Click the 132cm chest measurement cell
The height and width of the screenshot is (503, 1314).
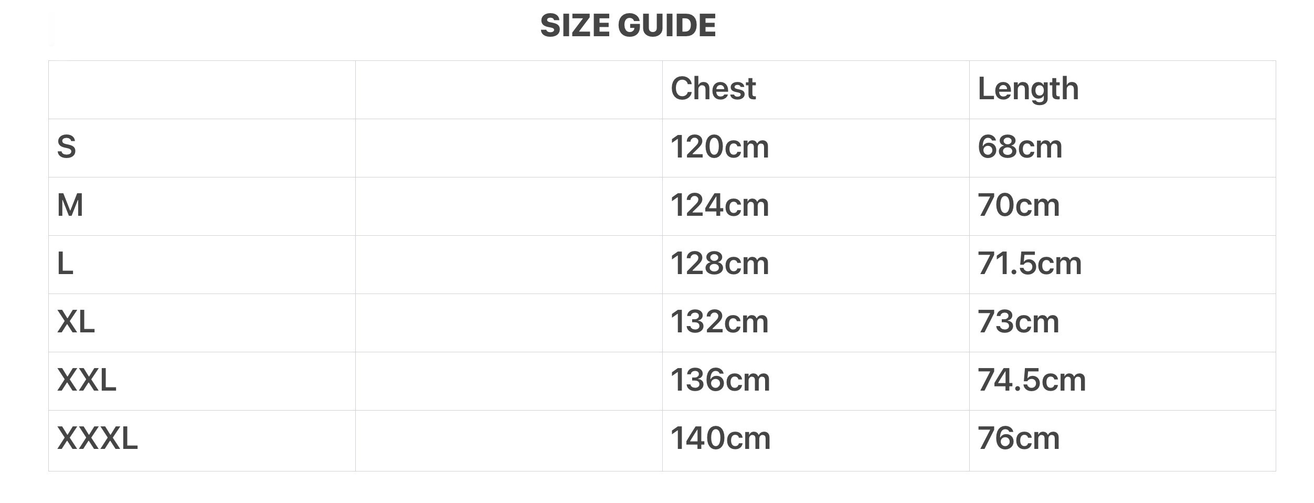(x=719, y=322)
